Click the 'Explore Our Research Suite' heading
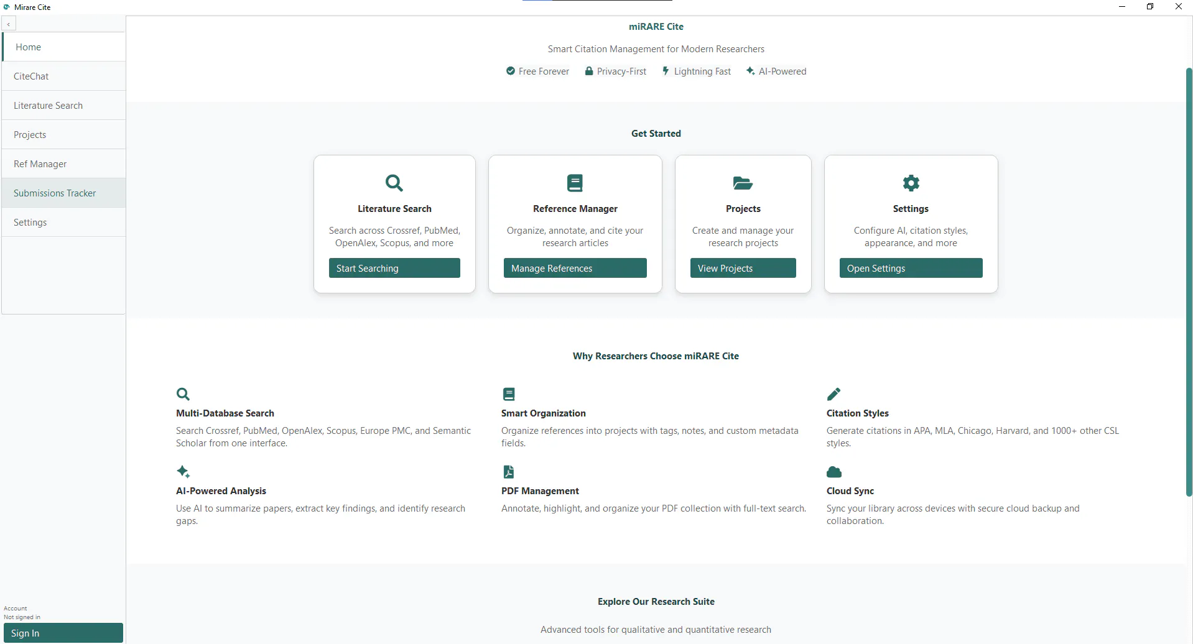Image resolution: width=1193 pixels, height=644 pixels. pyautogui.click(x=656, y=601)
